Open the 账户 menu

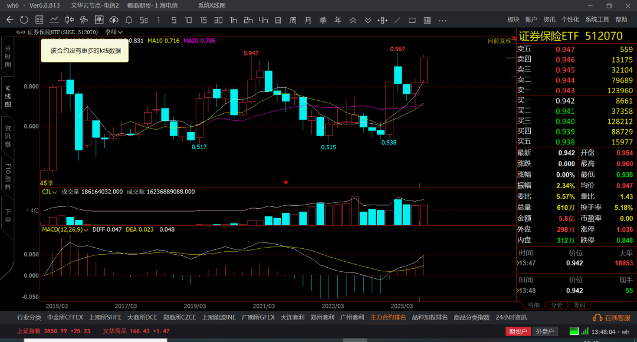tap(531, 19)
